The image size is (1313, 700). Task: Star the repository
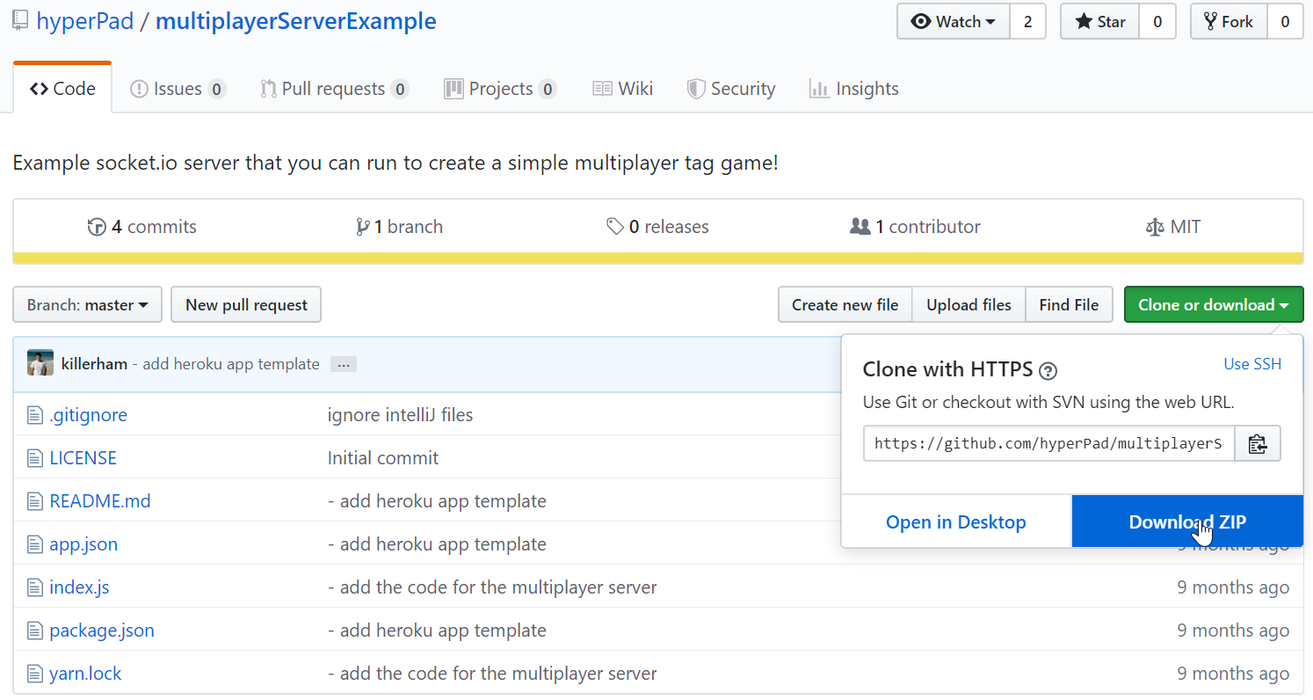pyautogui.click(x=1099, y=21)
